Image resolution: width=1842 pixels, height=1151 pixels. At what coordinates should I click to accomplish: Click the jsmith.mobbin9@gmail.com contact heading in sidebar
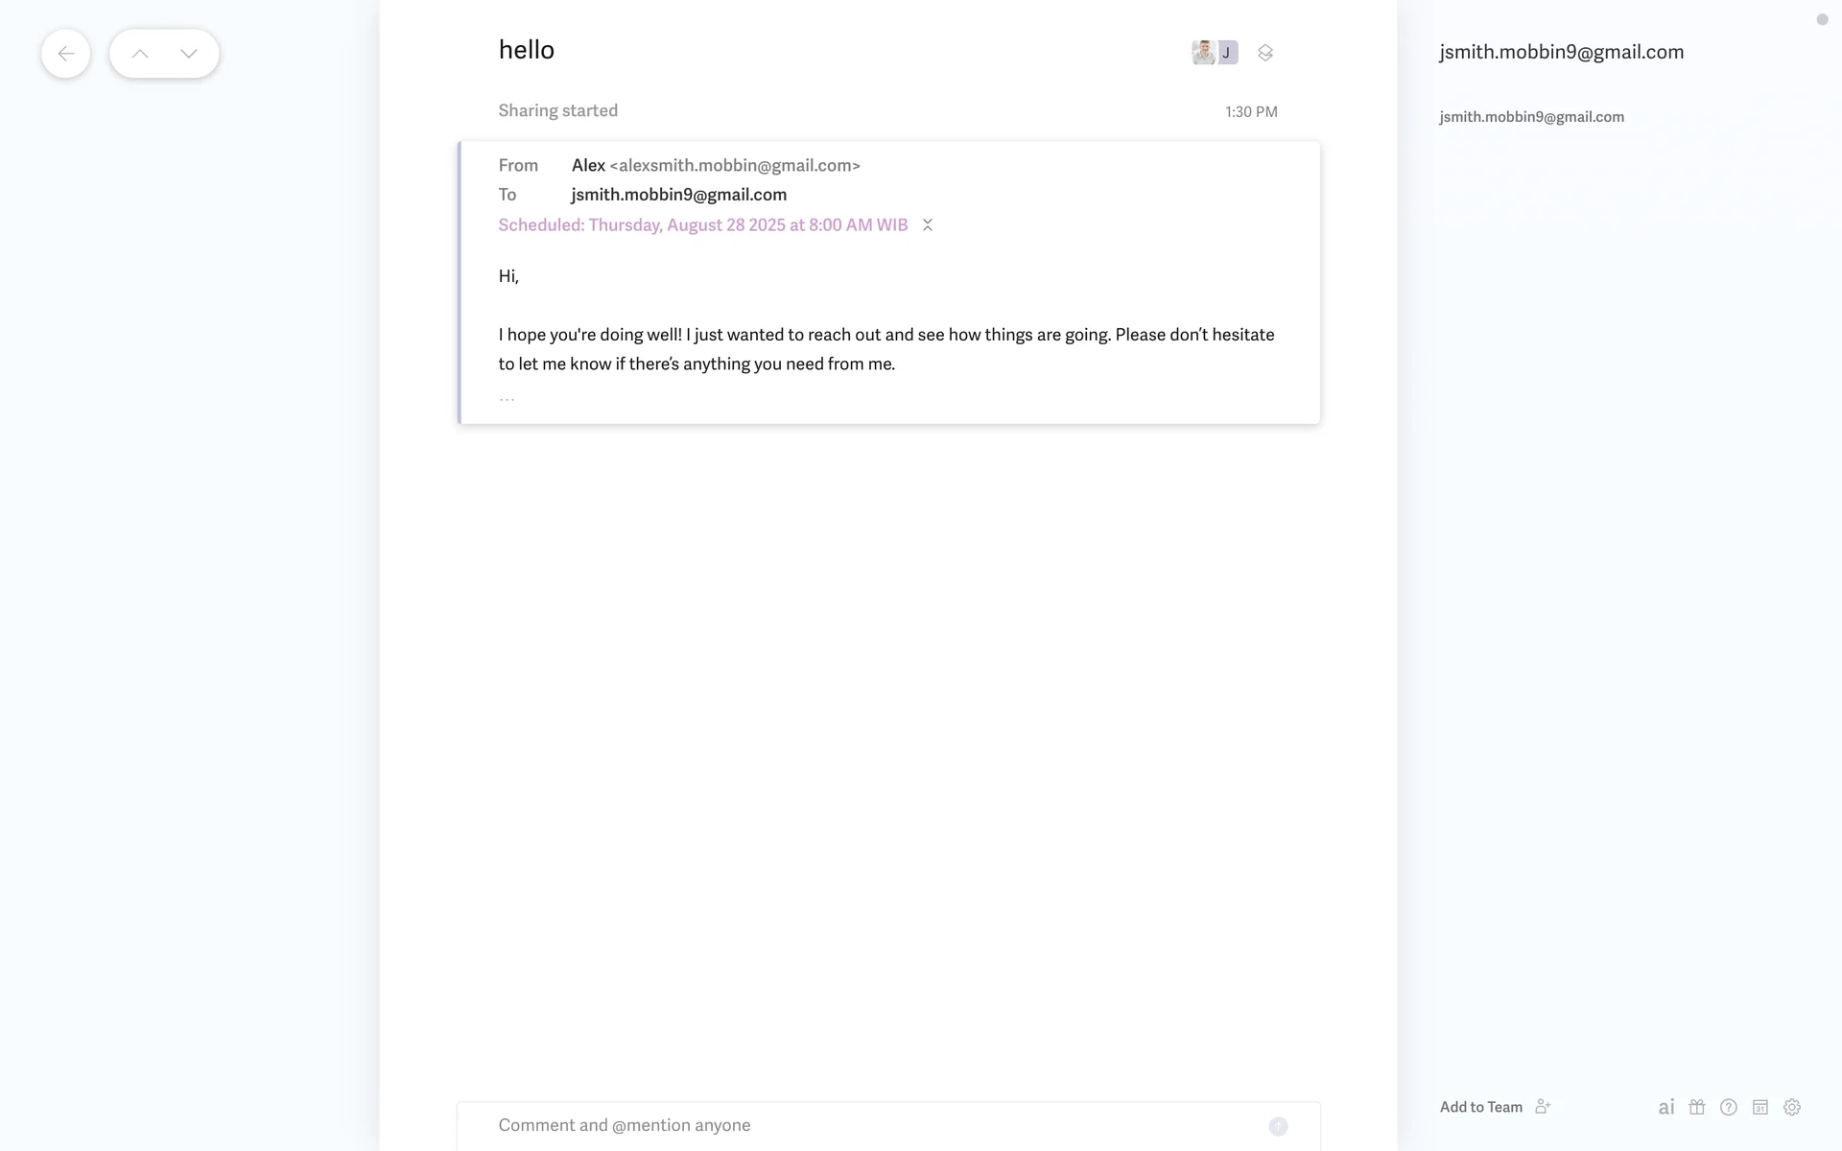pyautogui.click(x=1561, y=52)
